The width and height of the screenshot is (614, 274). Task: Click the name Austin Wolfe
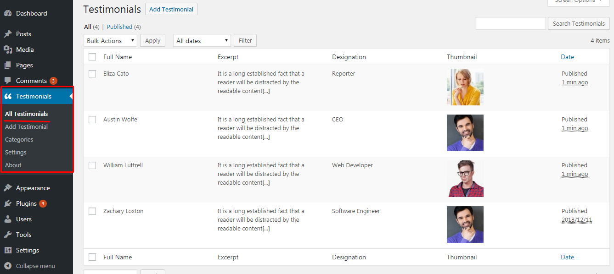(120, 119)
